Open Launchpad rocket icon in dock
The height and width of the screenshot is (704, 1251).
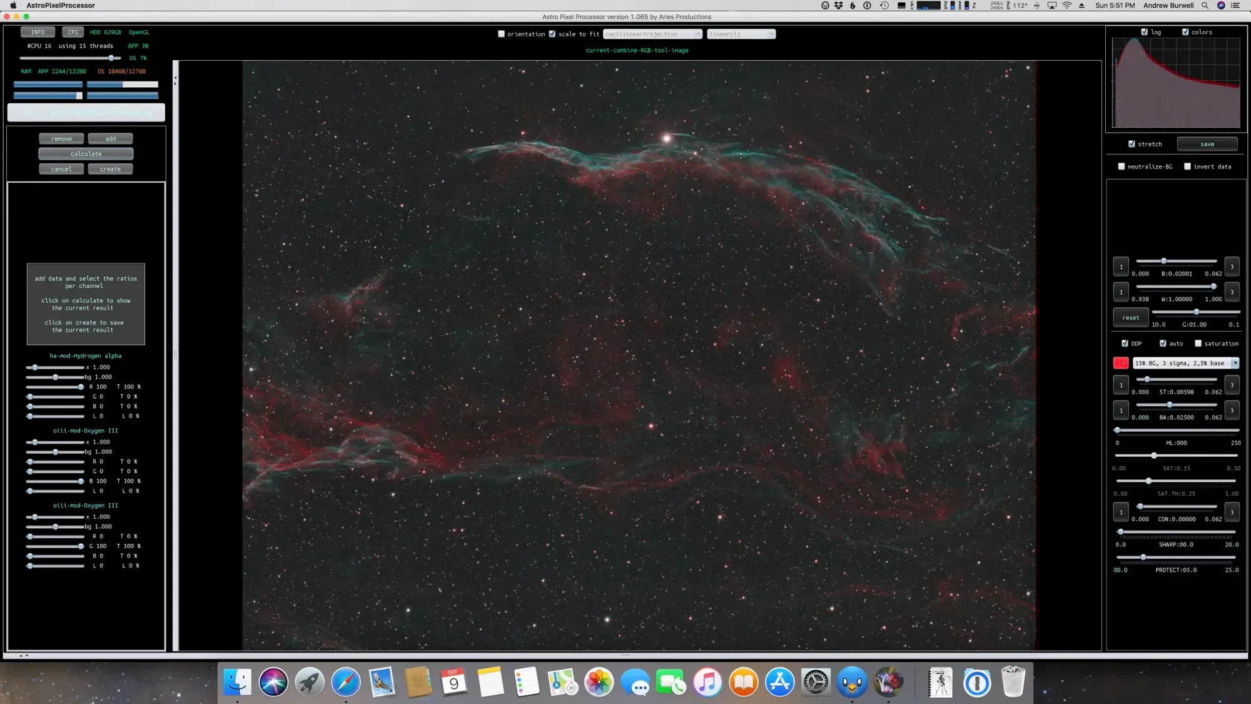pyautogui.click(x=310, y=682)
